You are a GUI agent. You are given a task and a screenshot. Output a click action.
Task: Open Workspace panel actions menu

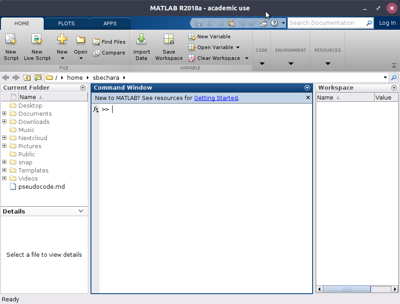394,88
